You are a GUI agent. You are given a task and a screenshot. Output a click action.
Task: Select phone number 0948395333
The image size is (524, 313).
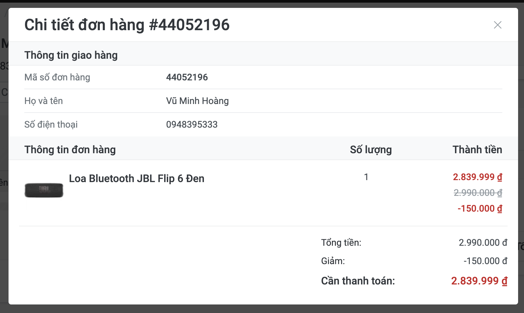point(192,125)
